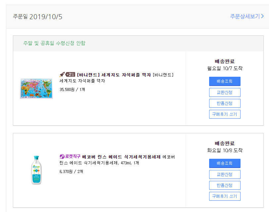Click the purple 로켓직구 icon badge
This screenshot has width=269, height=212.
70,156
